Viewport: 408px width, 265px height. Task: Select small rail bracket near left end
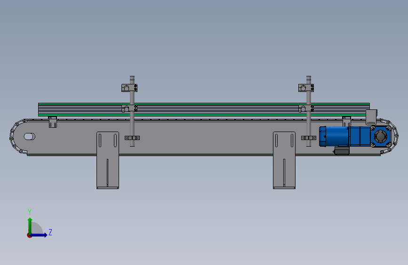pos(53,122)
